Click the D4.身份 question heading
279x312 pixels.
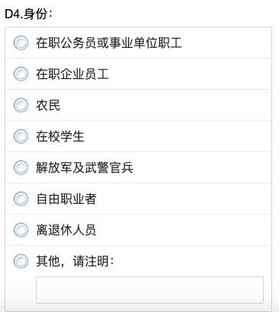click(28, 14)
